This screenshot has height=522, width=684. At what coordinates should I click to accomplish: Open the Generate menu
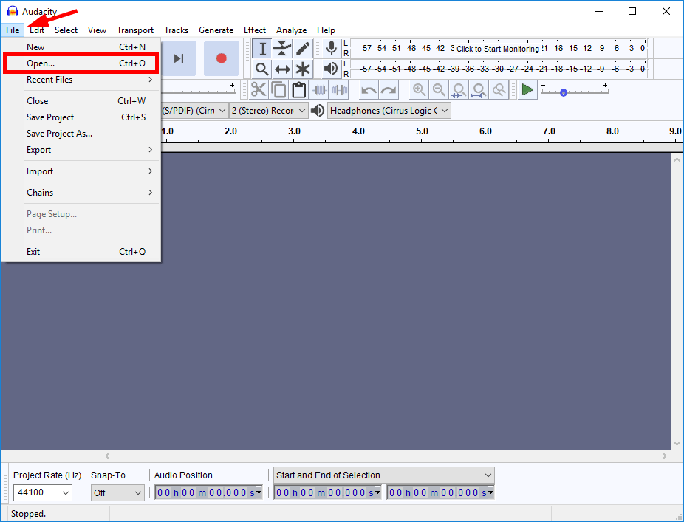click(x=216, y=30)
